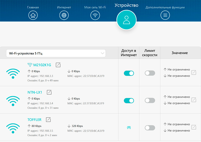Edit the M2102K1G device name
The image size is (201, 142).
pyautogui.click(x=58, y=65)
